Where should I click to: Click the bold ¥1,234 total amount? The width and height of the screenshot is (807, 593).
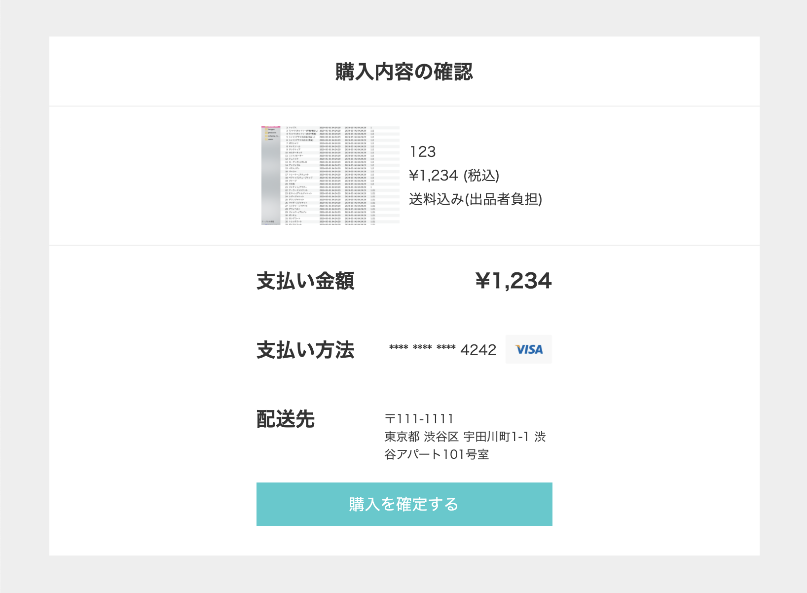(514, 281)
